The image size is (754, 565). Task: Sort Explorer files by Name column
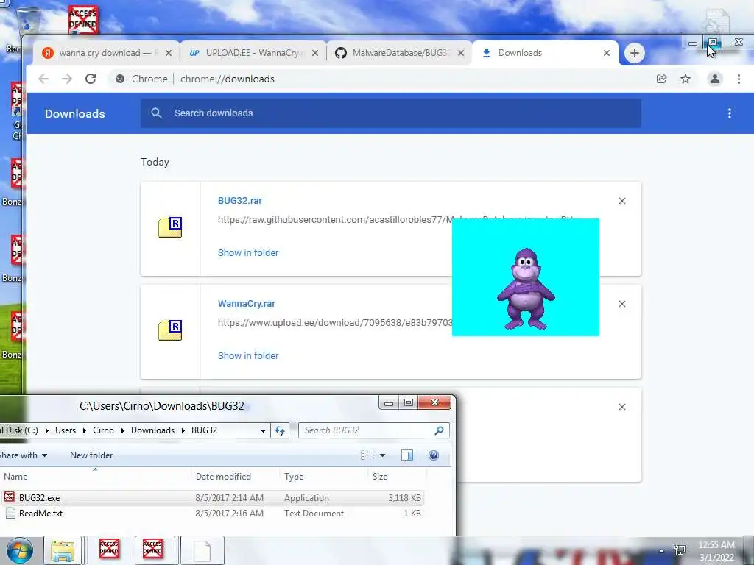[95, 477]
